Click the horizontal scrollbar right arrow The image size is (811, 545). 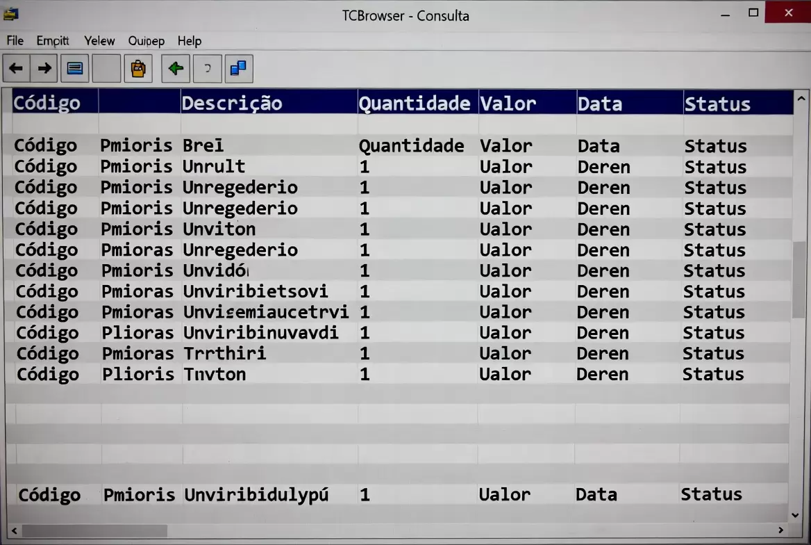pos(781,530)
